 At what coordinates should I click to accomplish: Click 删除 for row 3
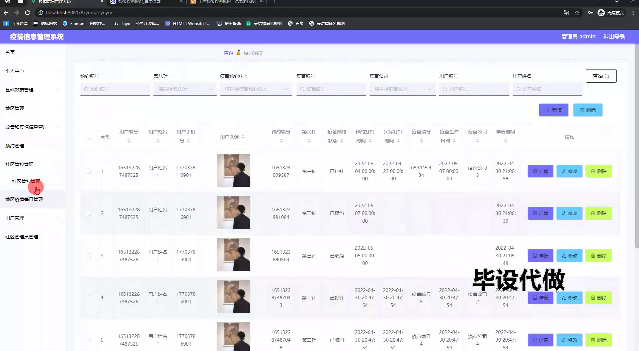click(x=598, y=256)
